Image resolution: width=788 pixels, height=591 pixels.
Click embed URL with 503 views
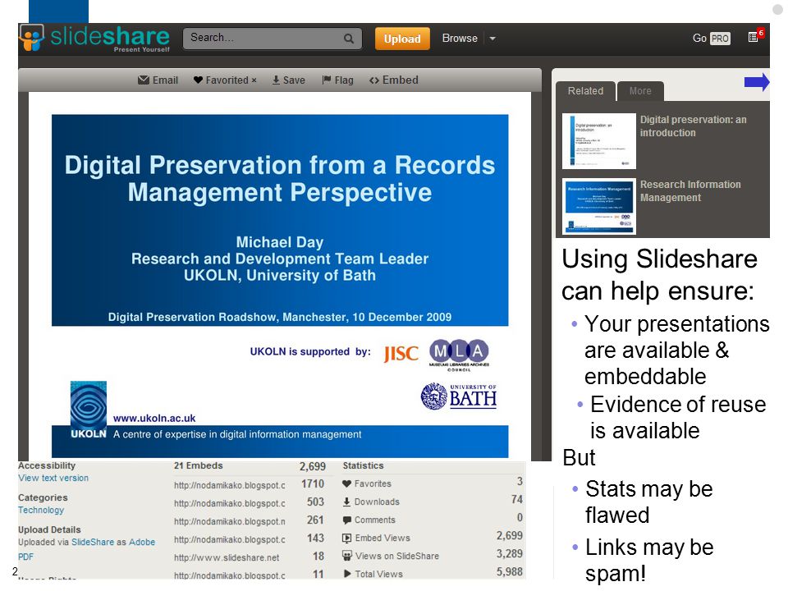point(230,503)
